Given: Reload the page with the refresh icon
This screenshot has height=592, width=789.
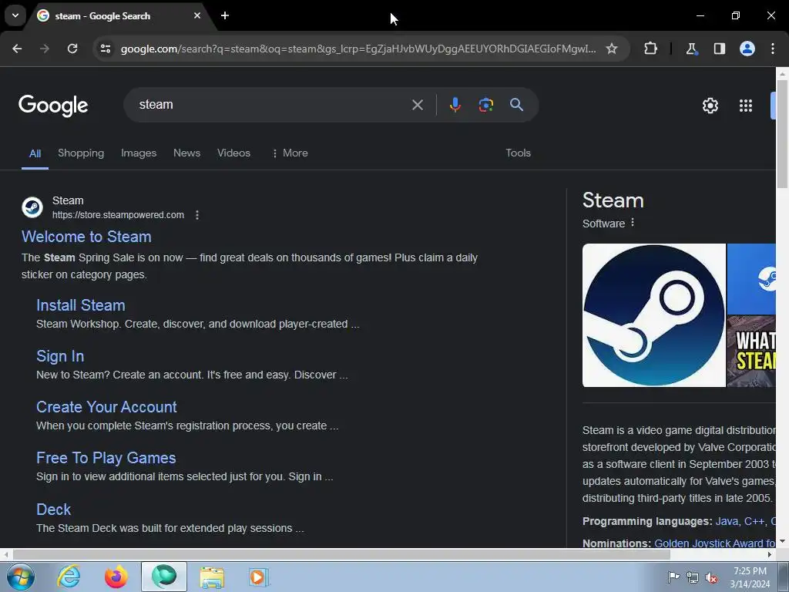Looking at the screenshot, I should (x=72, y=49).
